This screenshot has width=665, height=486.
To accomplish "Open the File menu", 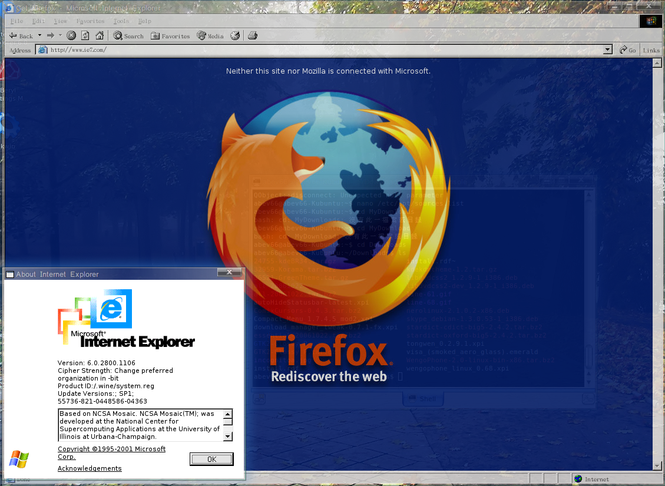I will point(16,21).
